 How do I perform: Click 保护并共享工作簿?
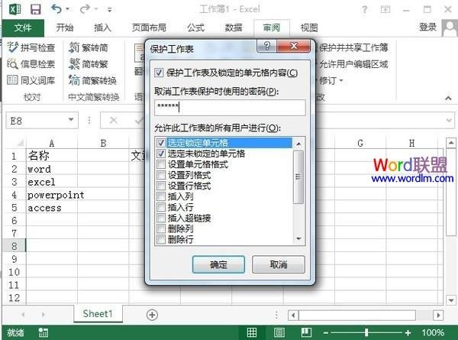(x=353, y=47)
